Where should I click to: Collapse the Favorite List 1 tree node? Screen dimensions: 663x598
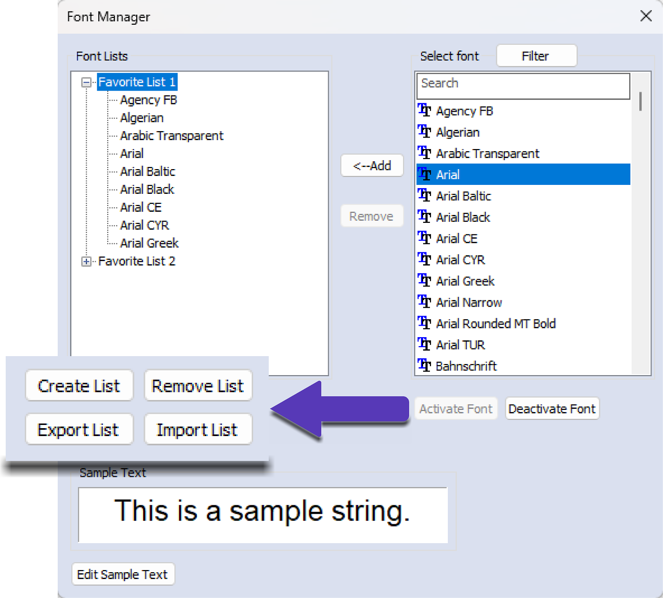pos(86,82)
